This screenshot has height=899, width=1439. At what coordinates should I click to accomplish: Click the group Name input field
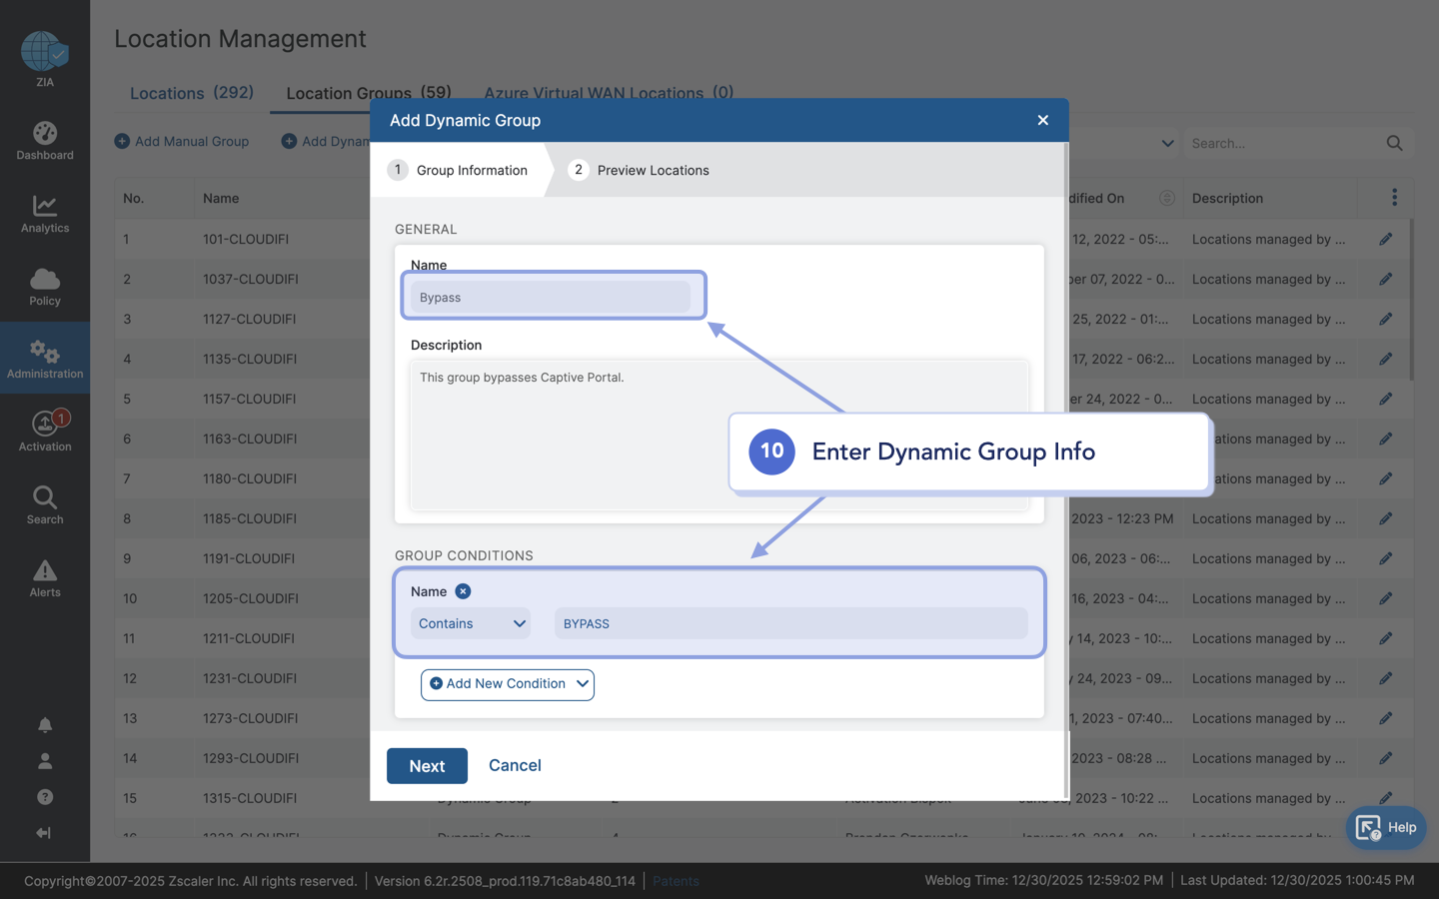pyautogui.click(x=551, y=297)
